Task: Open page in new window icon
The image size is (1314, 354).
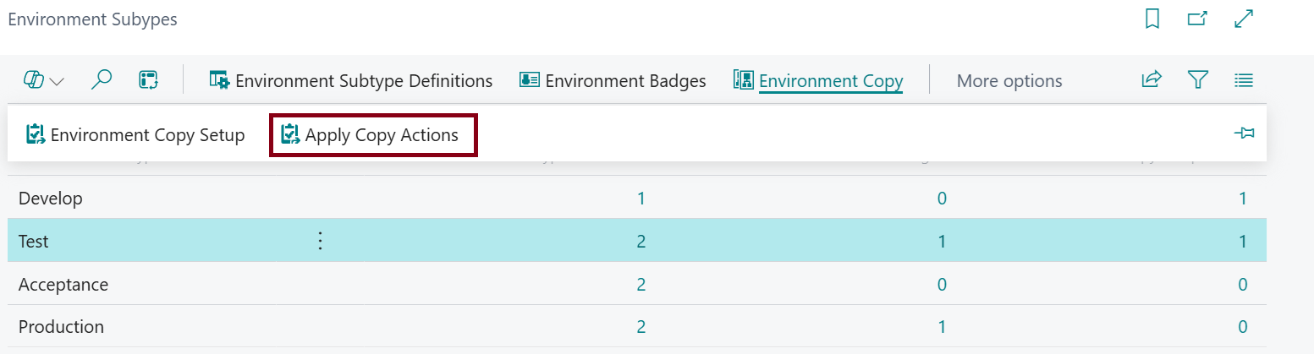Action: tap(1197, 19)
